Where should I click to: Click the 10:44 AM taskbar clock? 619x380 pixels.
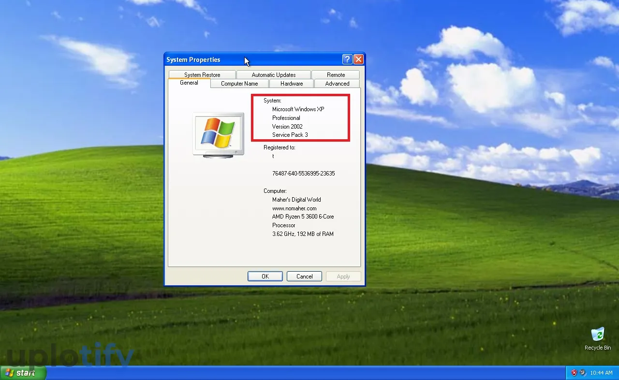point(601,373)
